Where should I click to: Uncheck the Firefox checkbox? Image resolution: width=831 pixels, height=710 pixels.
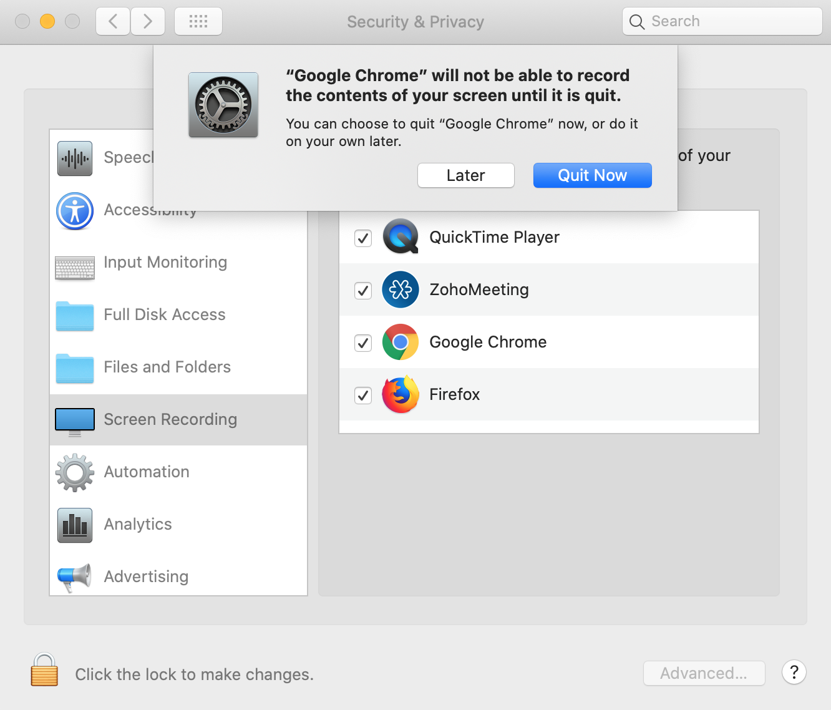point(363,395)
